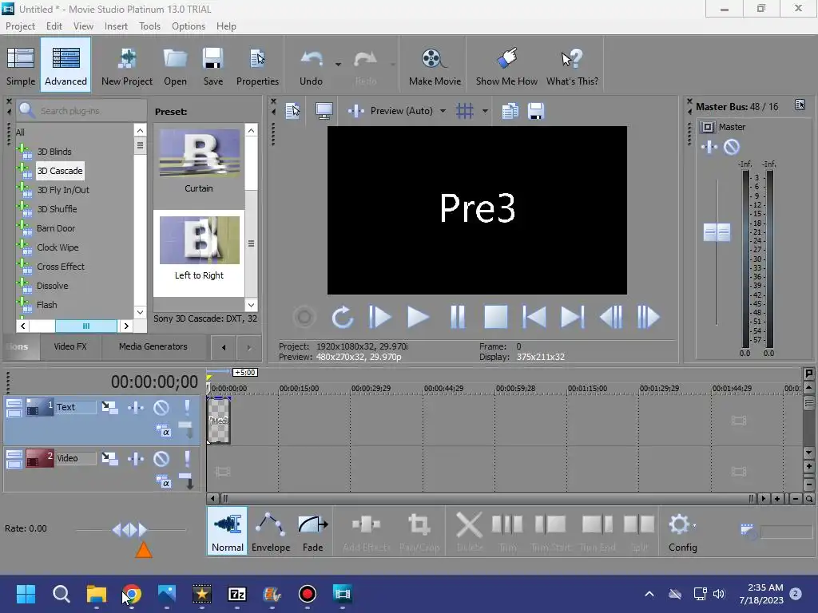This screenshot has width=818, height=613.
Task: Minimize the Video track 2 height
Action: (x=14, y=455)
